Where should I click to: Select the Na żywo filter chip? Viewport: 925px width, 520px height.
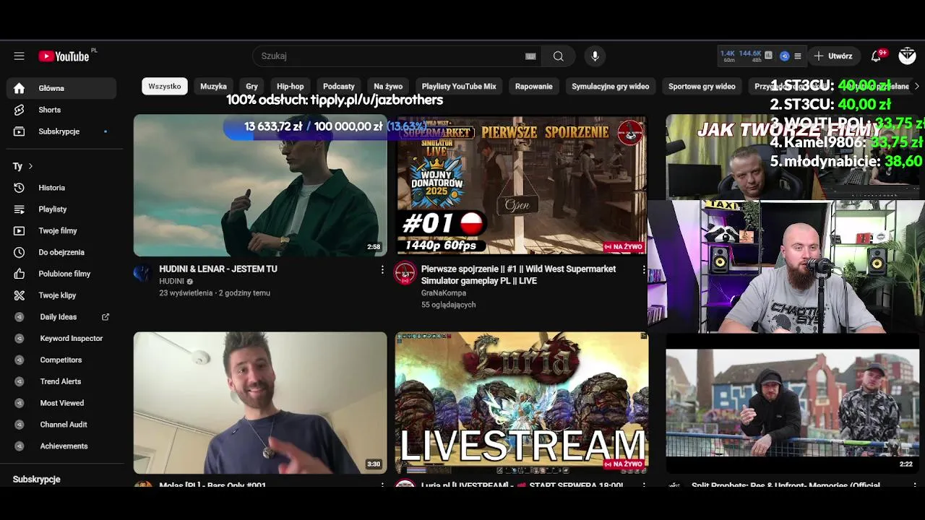click(388, 87)
